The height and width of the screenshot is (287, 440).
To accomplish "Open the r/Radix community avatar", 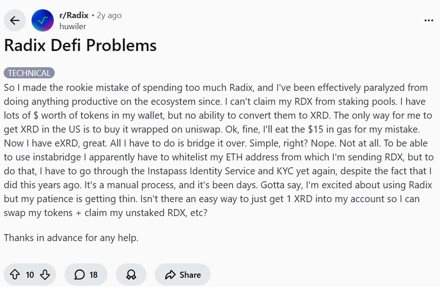I will tap(42, 20).
